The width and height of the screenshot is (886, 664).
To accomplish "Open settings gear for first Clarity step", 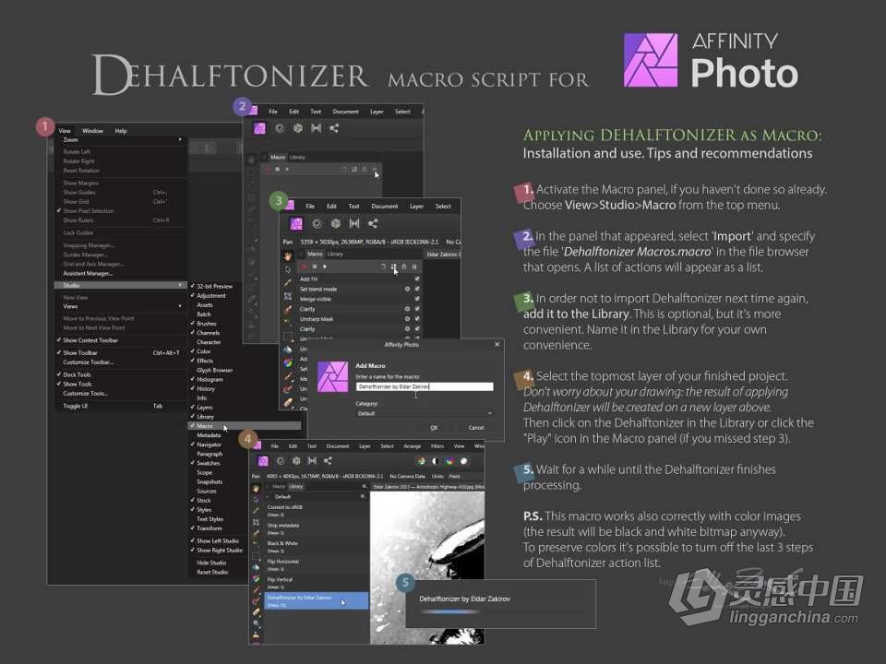I will click(x=407, y=309).
